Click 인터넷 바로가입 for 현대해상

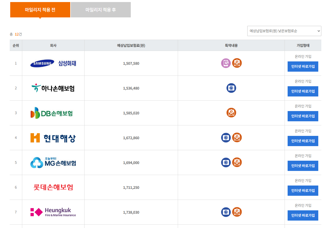coord(303,141)
